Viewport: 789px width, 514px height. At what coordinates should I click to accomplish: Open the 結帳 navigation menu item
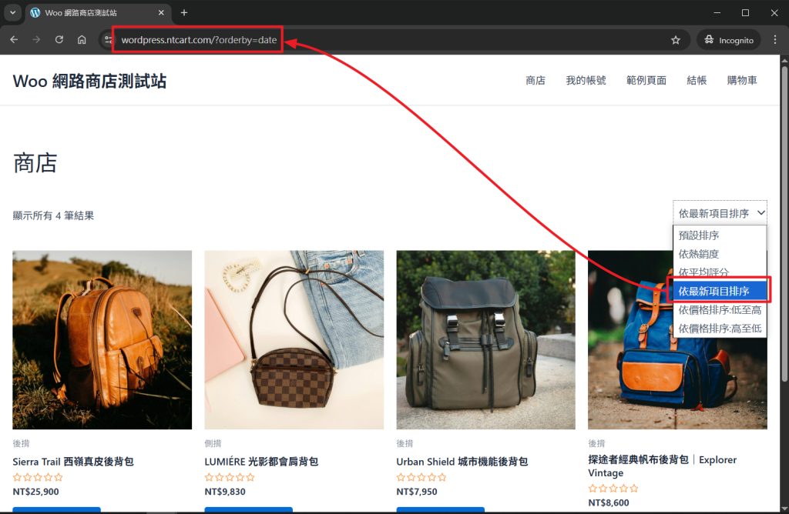697,80
